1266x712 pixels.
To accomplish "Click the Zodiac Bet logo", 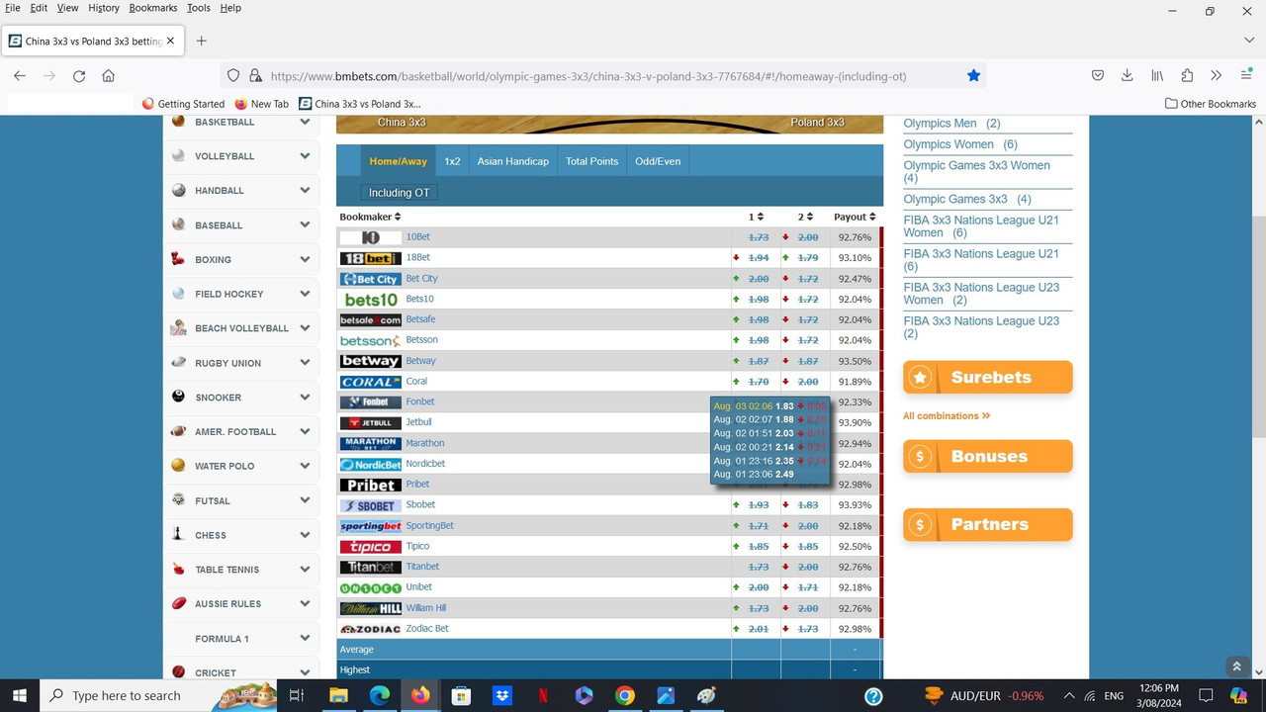I will (x=371, y=629).
